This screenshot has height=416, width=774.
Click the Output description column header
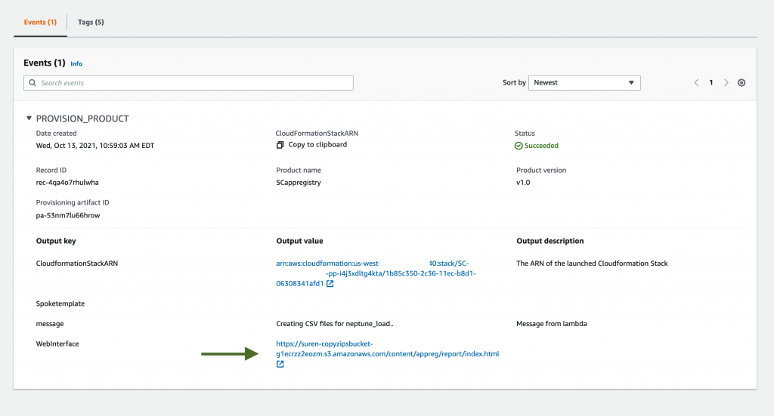(x=550, y=241)
